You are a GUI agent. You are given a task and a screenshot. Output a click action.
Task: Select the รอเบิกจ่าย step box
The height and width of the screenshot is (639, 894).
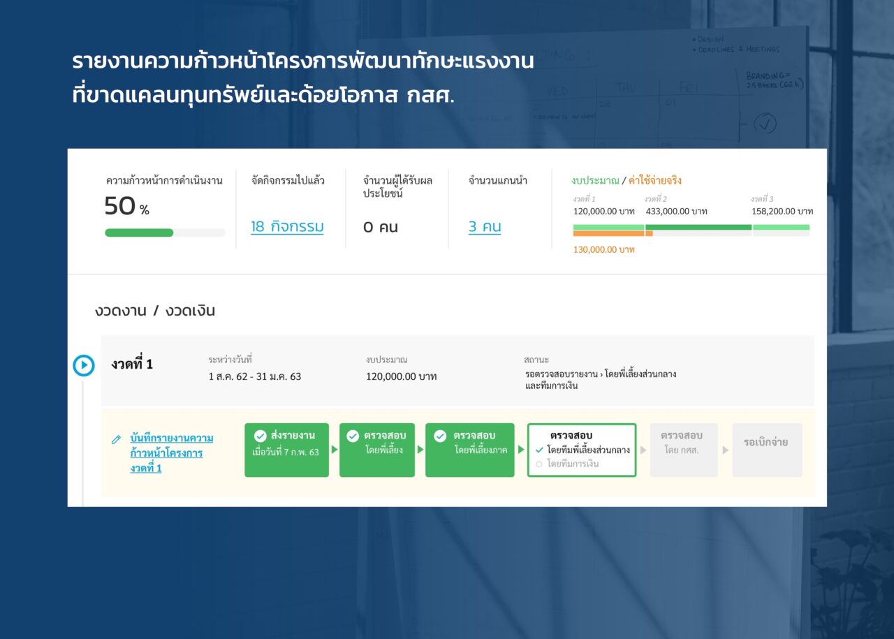pos(767,450)
